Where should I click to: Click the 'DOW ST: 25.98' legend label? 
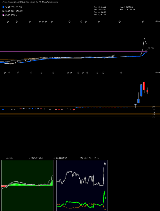[13, 7]
